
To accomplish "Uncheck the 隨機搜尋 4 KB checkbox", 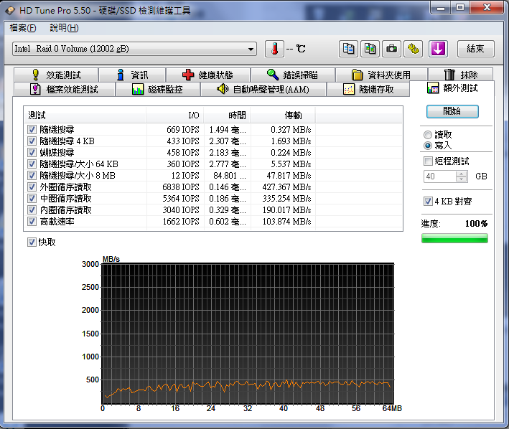I will point(32,141).
